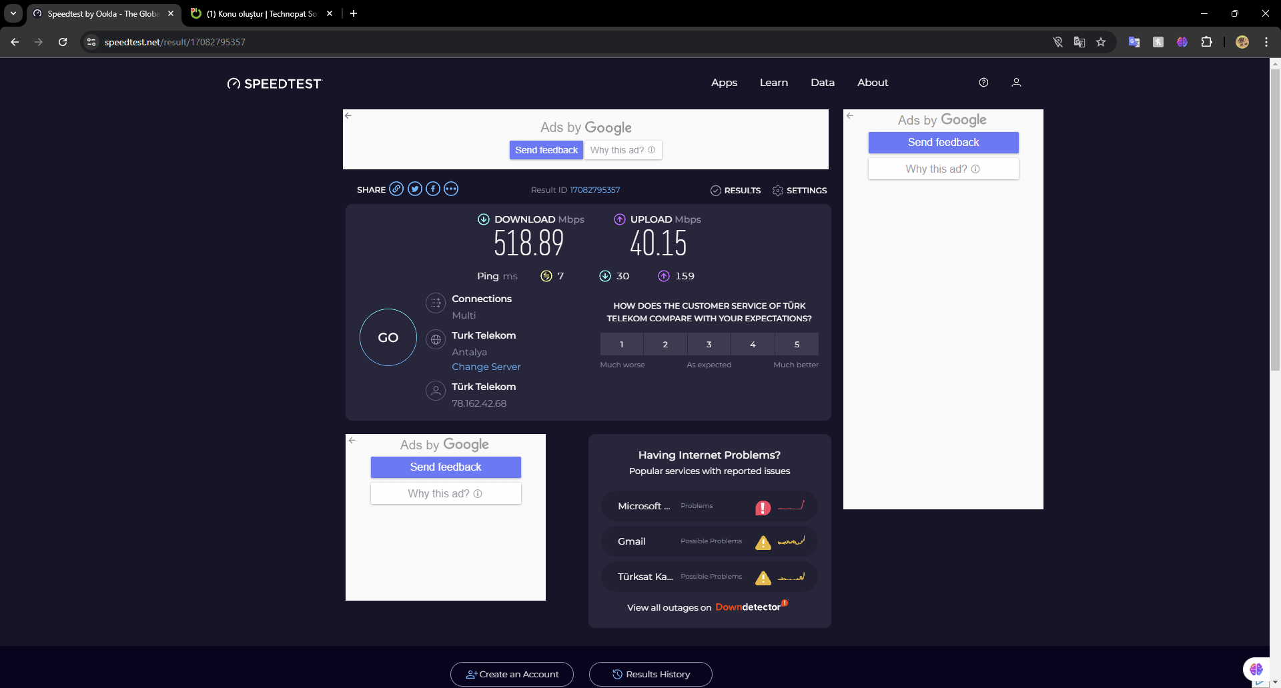The width and height of the screenshot is (1281, 688).
Task: Click the Türksat yellow warning icon
Action: tap(763, 578)
